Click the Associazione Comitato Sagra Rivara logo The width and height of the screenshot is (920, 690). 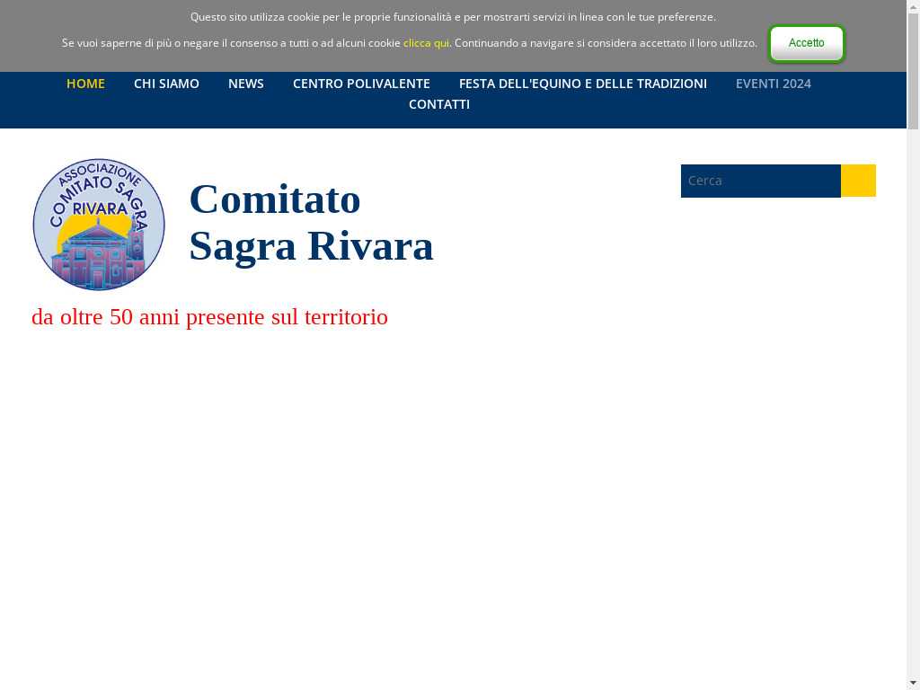99,225
